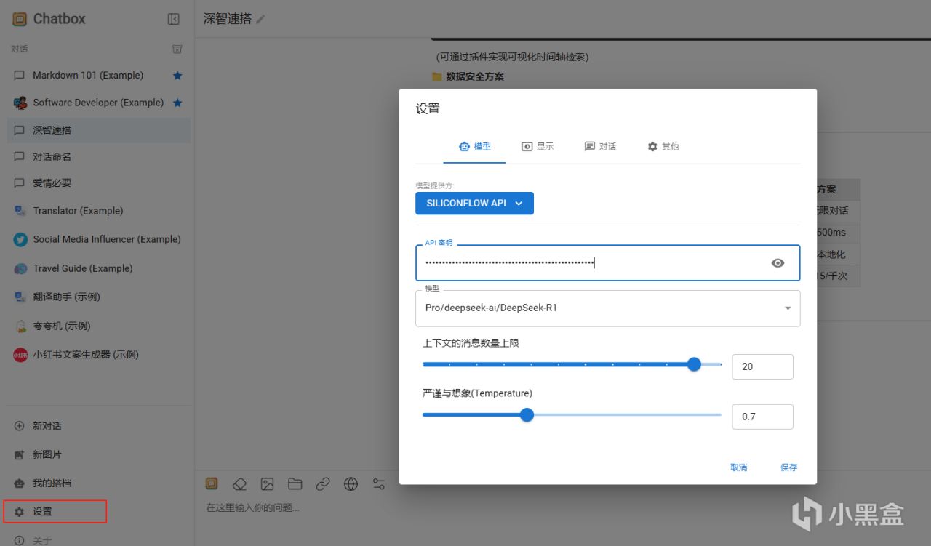Open the 关于 about entry
The width and height of the screenshot is (931, 546).
coord(97,539)
